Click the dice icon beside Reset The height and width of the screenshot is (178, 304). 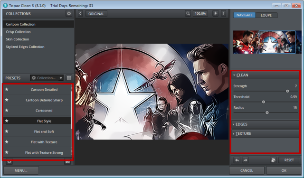[273, 160]
